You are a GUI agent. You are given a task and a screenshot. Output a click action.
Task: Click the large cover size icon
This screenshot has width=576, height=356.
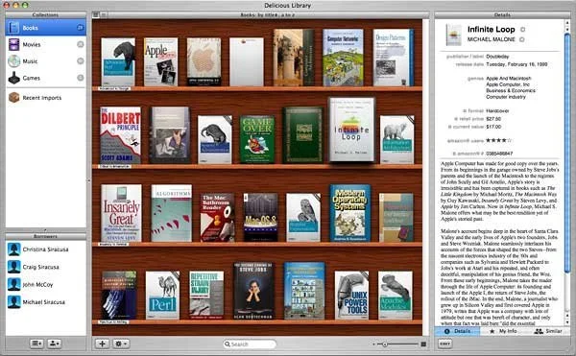(x=423, y=344)
